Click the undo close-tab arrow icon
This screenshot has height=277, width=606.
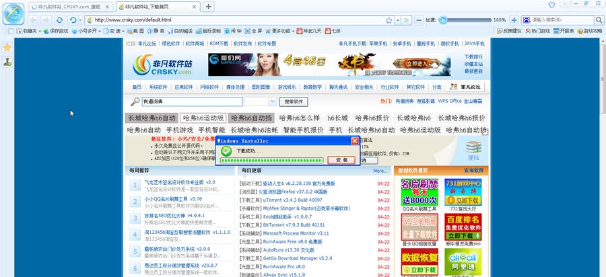(x=72, y=20)
